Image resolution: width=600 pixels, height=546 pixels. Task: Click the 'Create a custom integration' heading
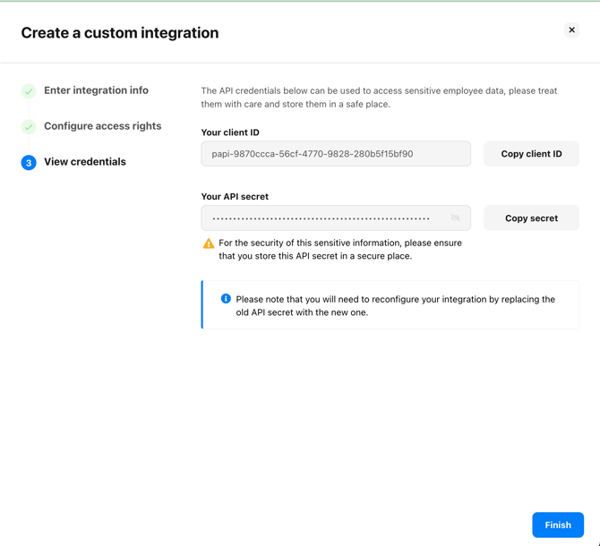(120, 33)
